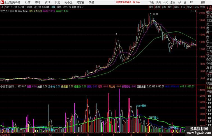Click the MA20: 13.16 indicator label
The image size is (212, 136).
[x=49, y=11]
